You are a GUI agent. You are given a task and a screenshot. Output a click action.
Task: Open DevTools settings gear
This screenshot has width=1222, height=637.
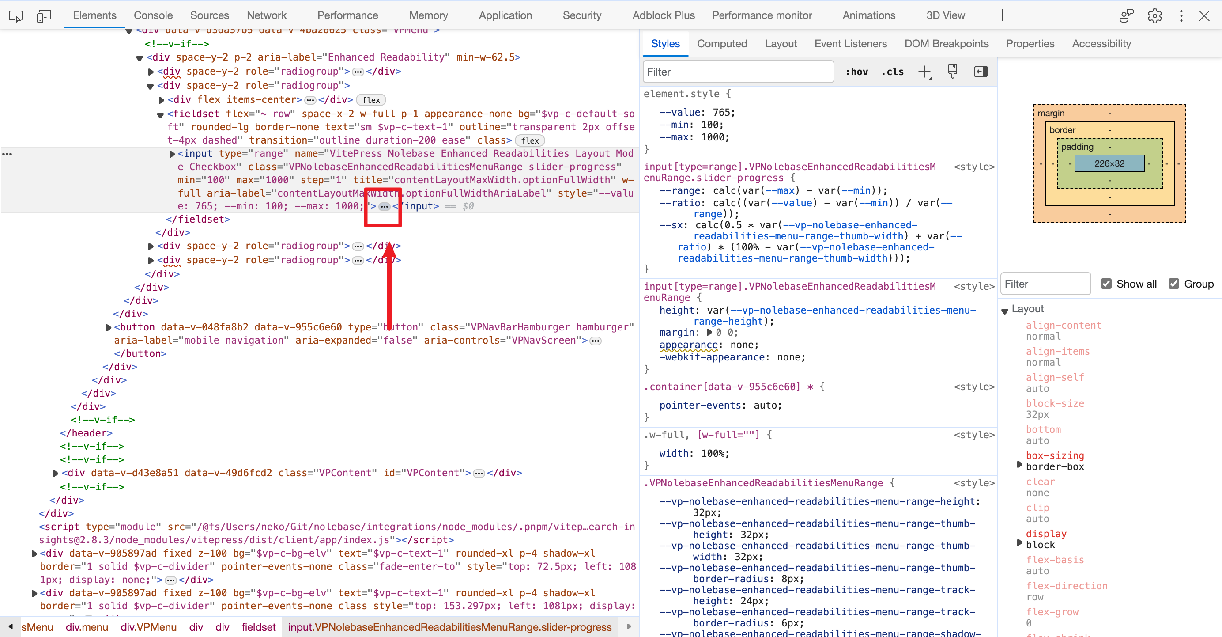tap(1154, 15)
